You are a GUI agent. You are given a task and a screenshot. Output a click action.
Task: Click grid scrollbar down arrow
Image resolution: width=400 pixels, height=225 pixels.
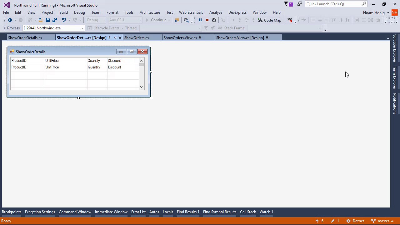tap(141, 87)
